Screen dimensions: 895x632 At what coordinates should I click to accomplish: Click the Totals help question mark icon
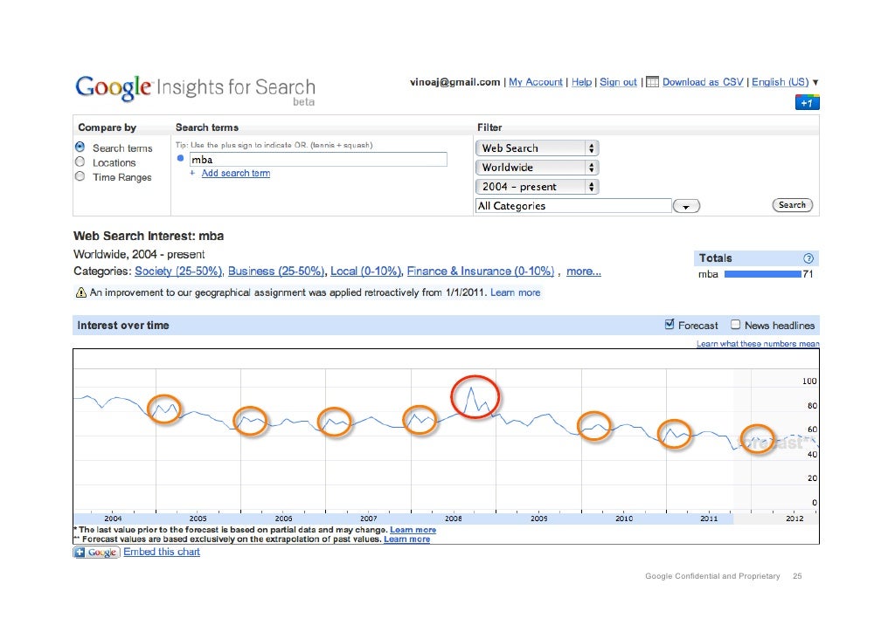(808, 258)
